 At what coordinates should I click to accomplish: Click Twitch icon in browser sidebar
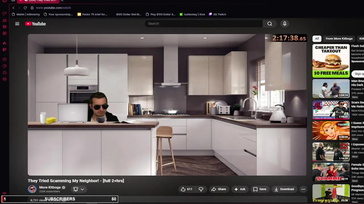5,50
